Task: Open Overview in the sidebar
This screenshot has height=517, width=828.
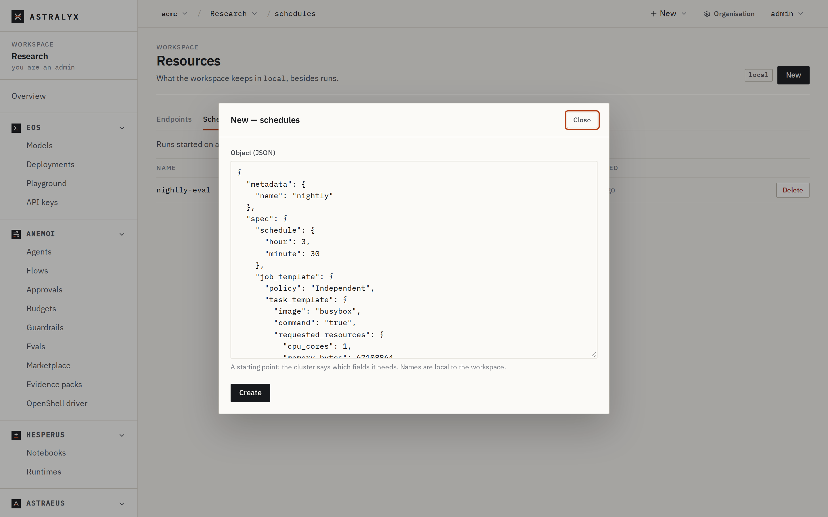Action: coord(29,96)
